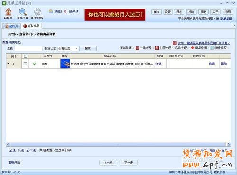The height and width of the screenshot is (175, 237).
Task: Switch to the 起始页 tab
Action: click(11, 26)
